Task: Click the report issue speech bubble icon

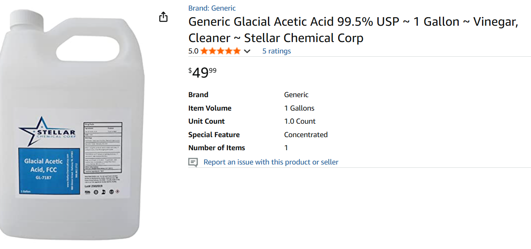Action: pyautogui.click(x=193, y=162)
